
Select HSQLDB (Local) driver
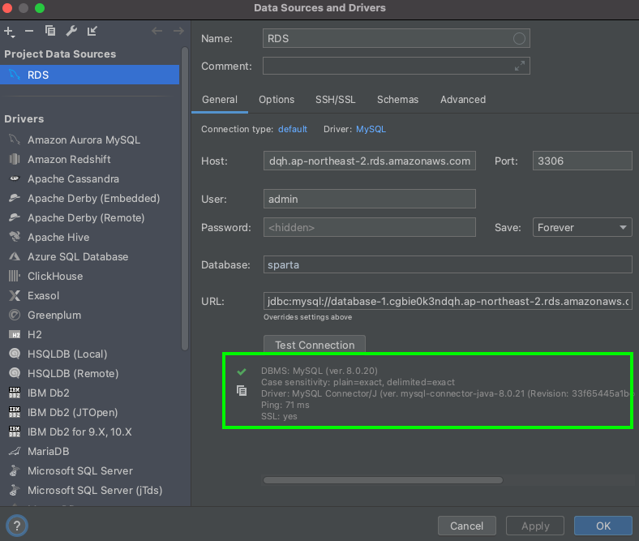(x=90, y=354)
